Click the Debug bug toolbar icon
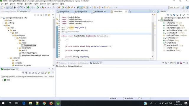Screen dimensions: 189x106 (x=32, y=7)
